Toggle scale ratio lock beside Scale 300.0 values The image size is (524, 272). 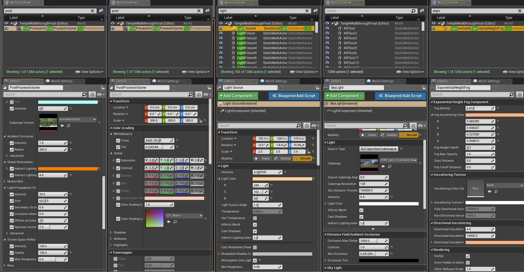(x=201, y=120)
